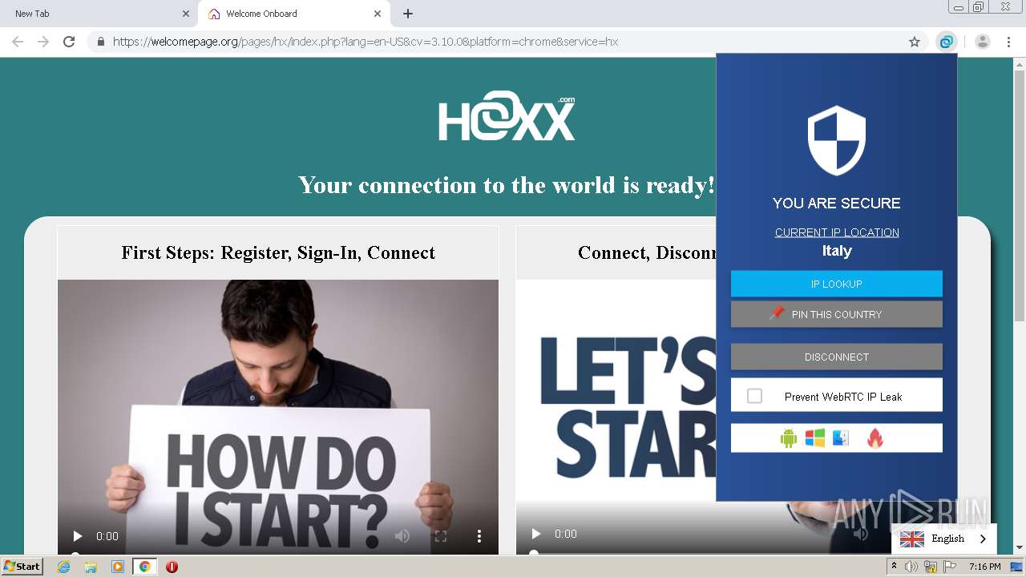This screenshot has width=1026, height=577.
Task: Click the page vertical scrollbar
Action: point(1020,196)
